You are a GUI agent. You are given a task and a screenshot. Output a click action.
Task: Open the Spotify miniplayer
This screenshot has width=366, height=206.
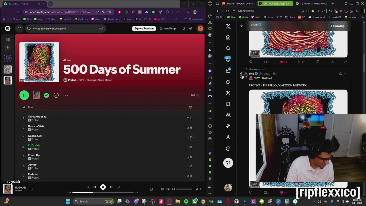[x=196, y=189]
